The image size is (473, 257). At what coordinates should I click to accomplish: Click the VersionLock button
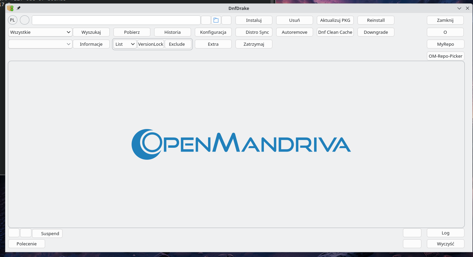151,44
